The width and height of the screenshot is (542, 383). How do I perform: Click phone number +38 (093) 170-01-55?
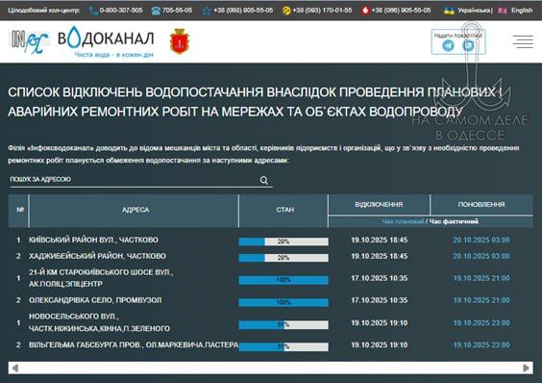pyautogui.click(x=322, y=11)
